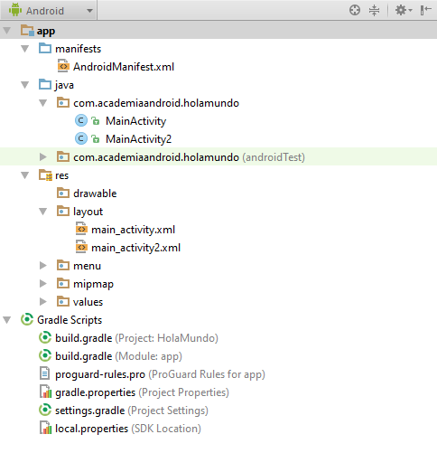Collapse the Gradle Scripts node arrow
This screenshot has width=437, height=472.
(7, 320)
